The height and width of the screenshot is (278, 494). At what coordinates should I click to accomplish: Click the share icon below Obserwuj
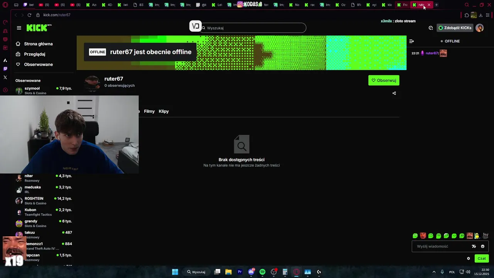click(x=394, y=93)
